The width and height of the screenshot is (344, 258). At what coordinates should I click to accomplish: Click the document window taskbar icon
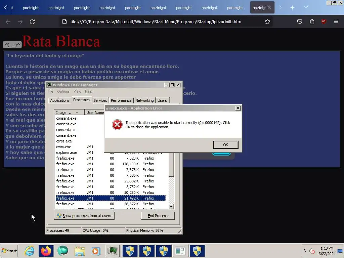pos(180,251)
